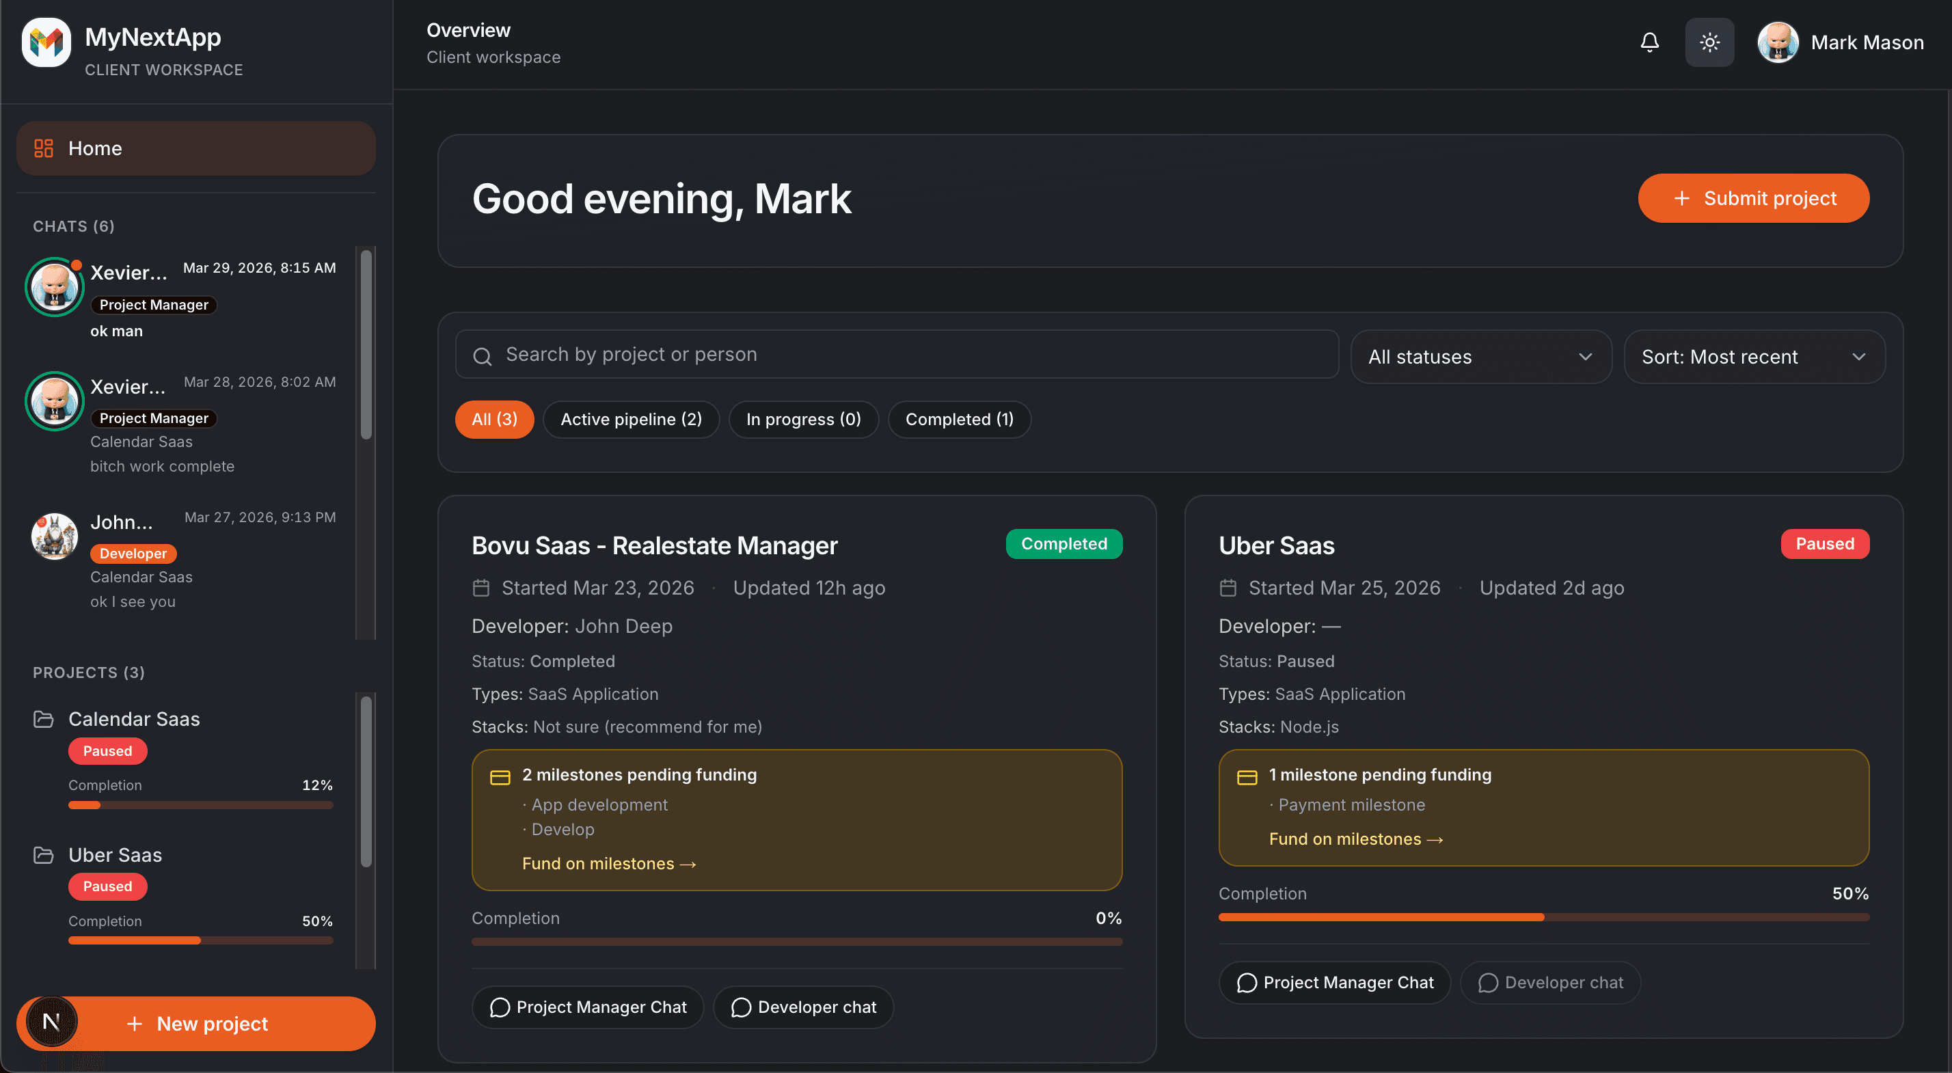The width and height of the screenshot is (1952, 1073).
Task: Click the Uber Saas folder icon in sidebar
Action: point(43,855)
